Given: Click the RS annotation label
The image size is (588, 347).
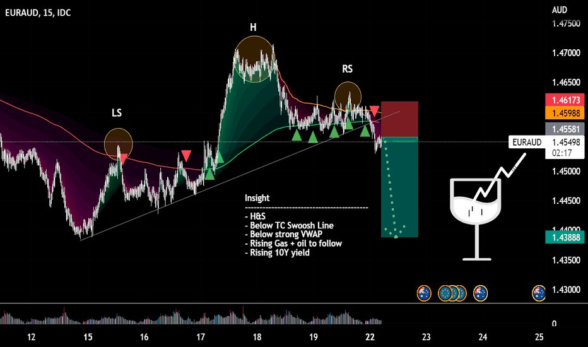Looking at the screenshot, I should click(x=347, y=69).
